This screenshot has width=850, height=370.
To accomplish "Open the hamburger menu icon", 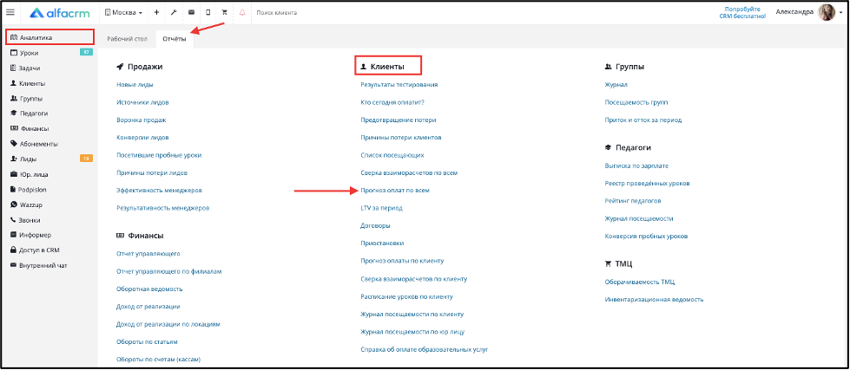I will pos(10,12).
